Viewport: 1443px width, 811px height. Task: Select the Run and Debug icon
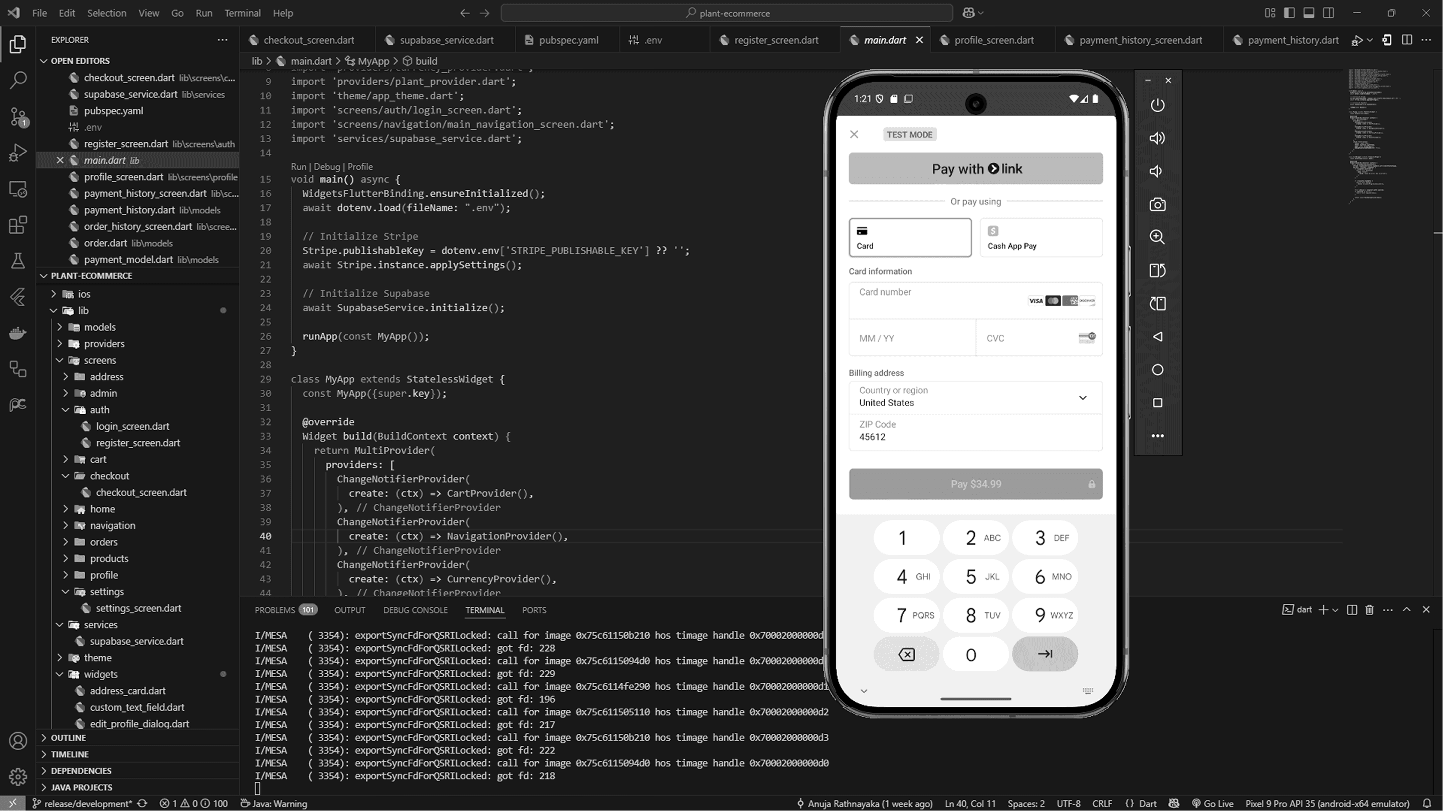(x=18, y=152)
